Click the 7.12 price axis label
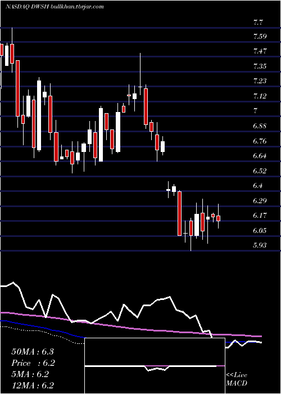The width and height of the screenshot is (281, 394). coord(260,96)
